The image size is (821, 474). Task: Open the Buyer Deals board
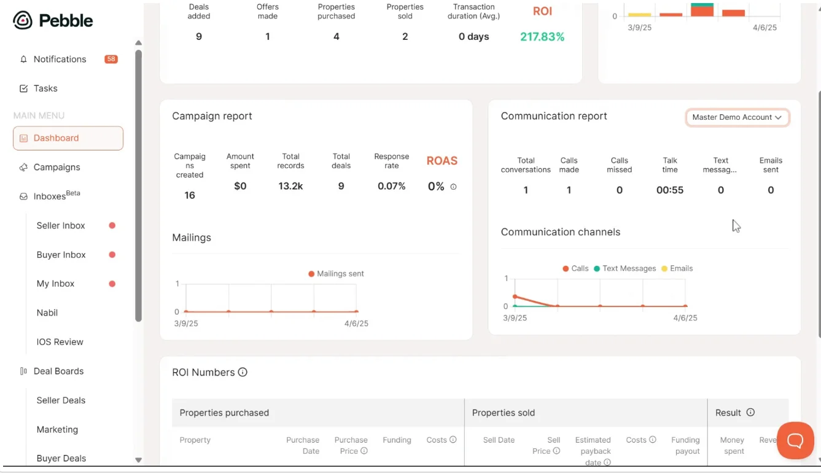coord(61,458)
